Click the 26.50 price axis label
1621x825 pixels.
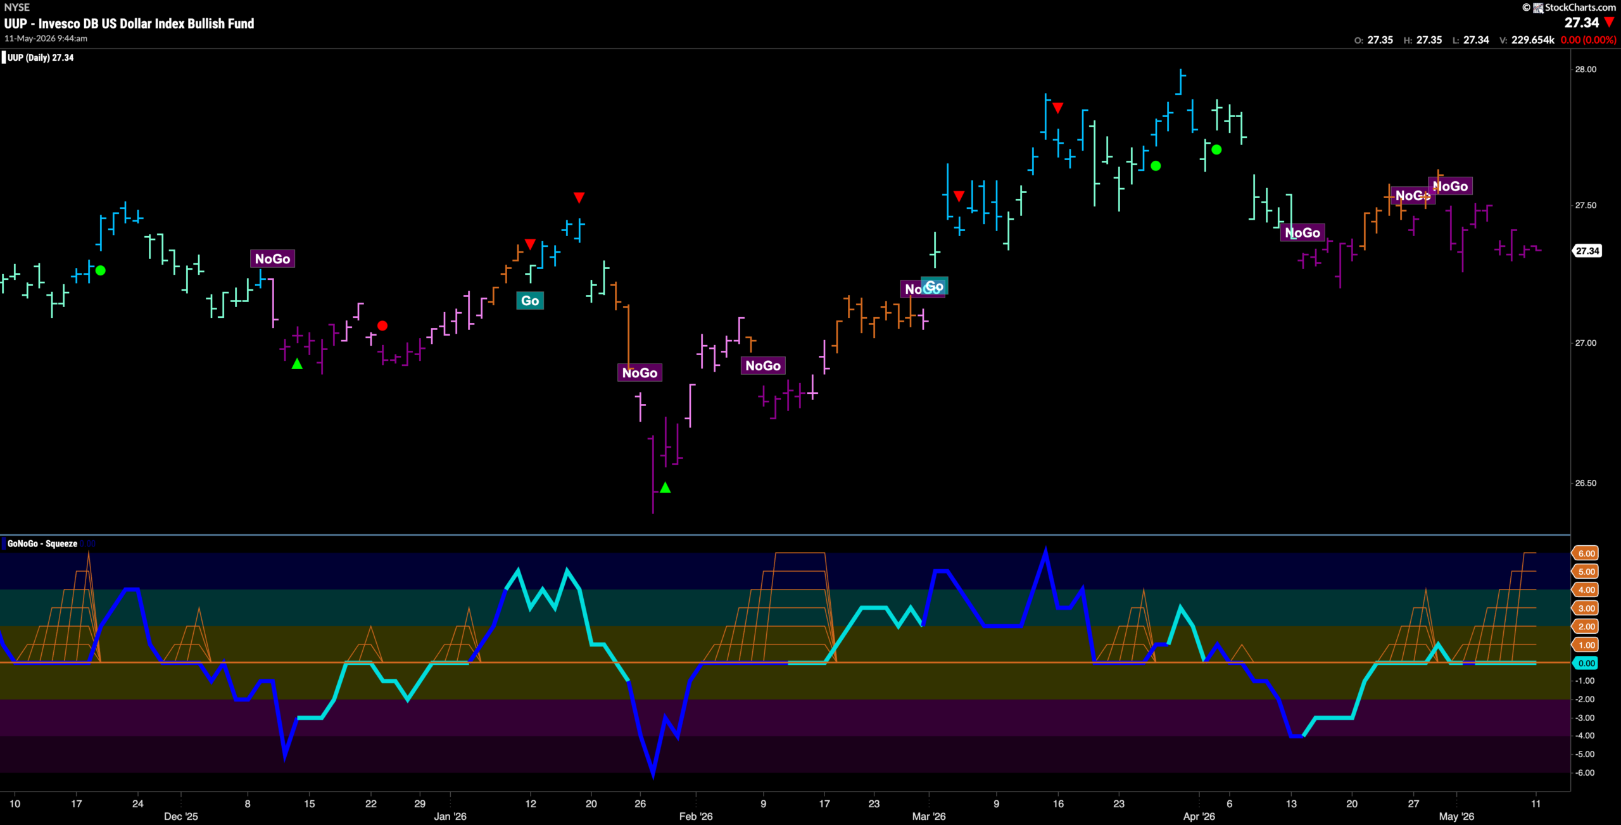coord(1586,482)
